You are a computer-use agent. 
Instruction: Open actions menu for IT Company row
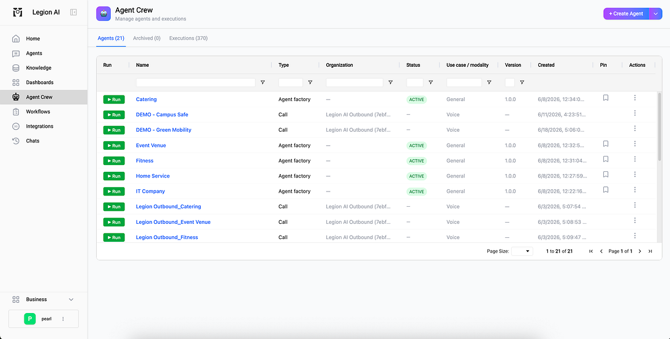pos(635,190)
